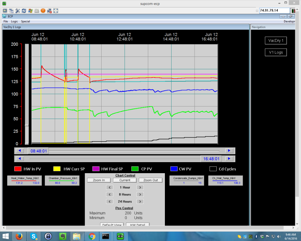Open Evernote from the taskbar
The width and height of the screenshot is (301, 241).
(x=63, y=236)
